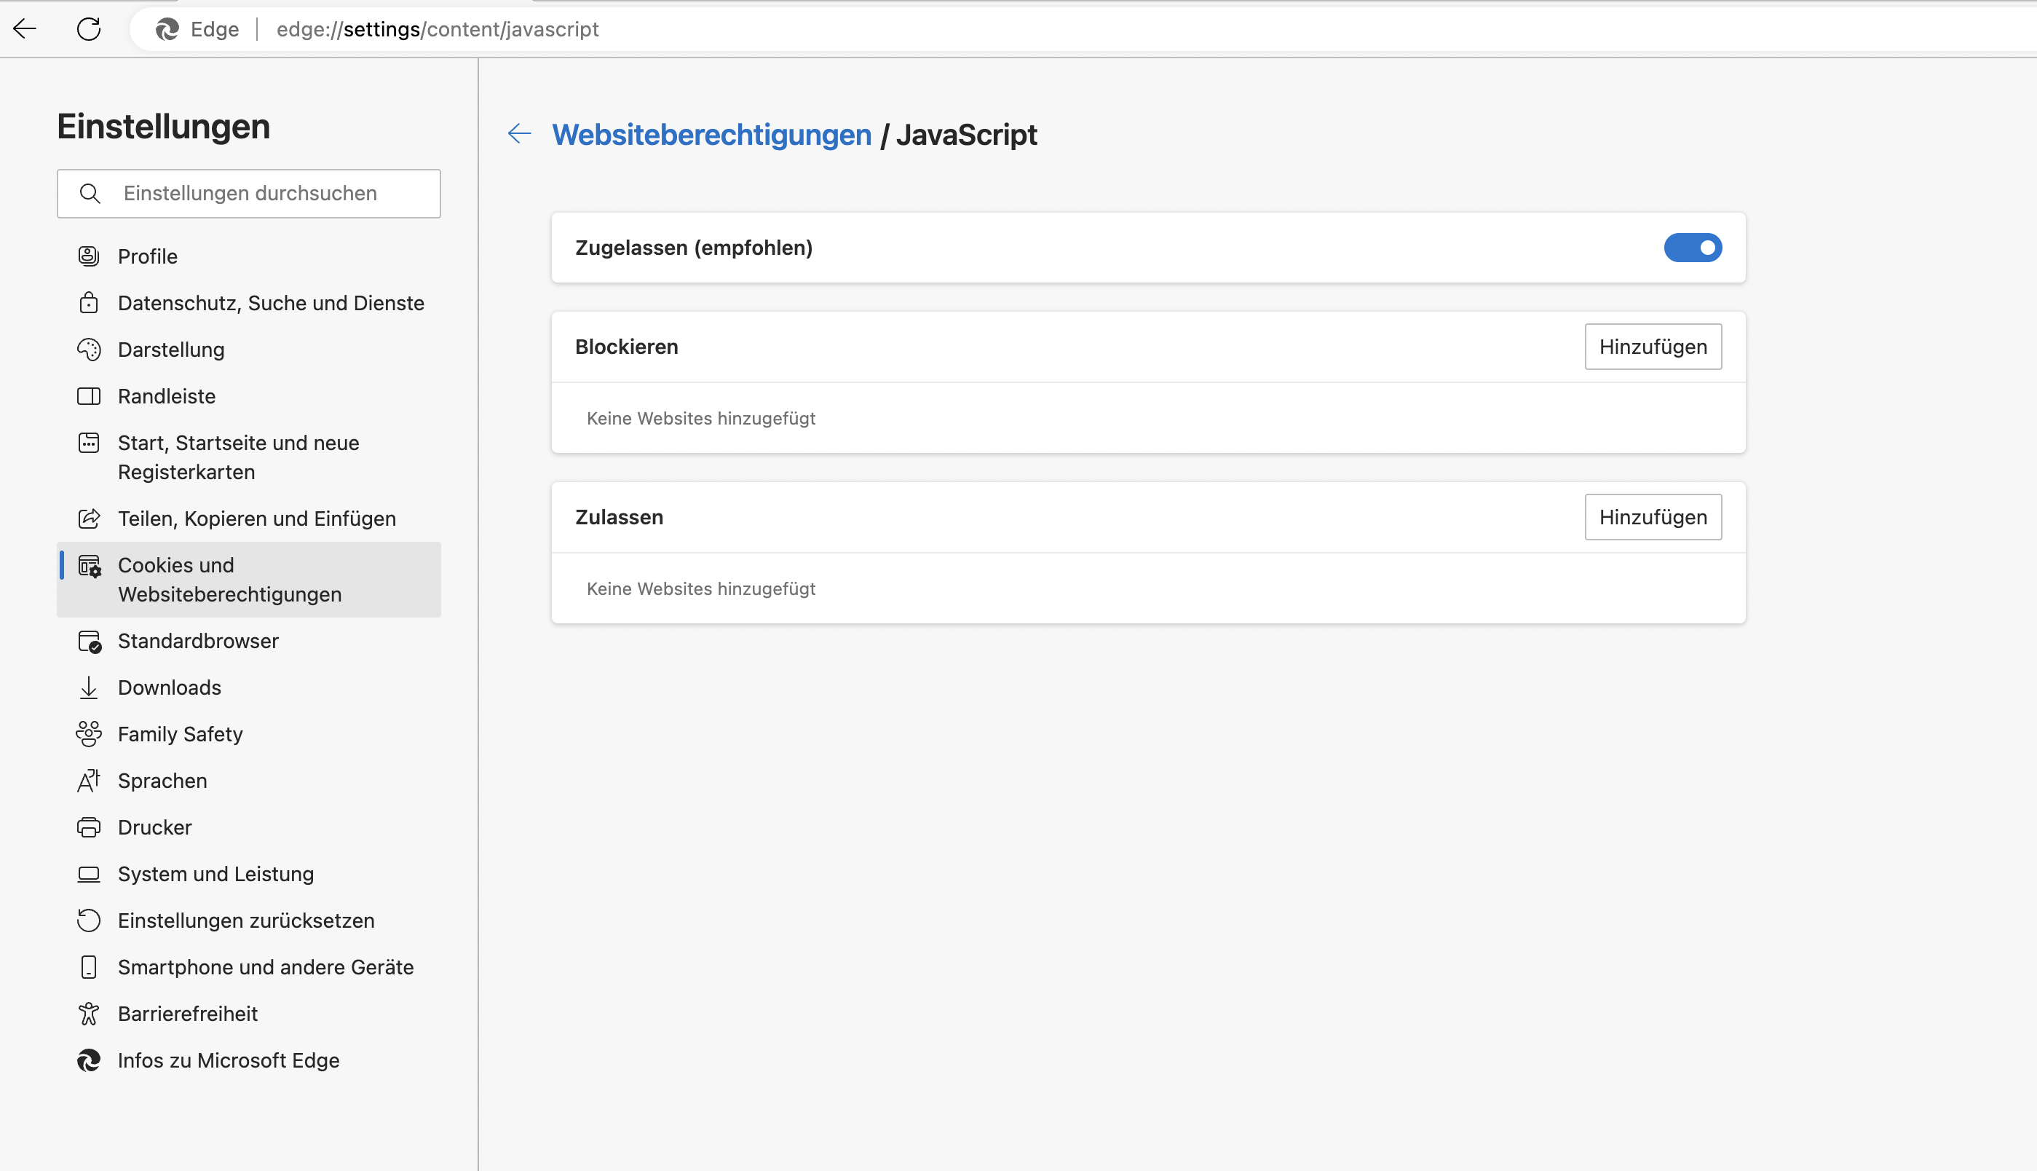The image size is (2037, 1171).
Task: Click the System und Leistung laptop icon
Action: click(88, 874)
